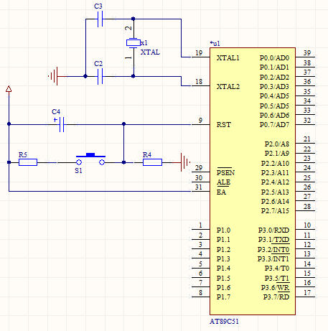Select resistor R4 symbol
328x331 pixels.
pyautogui.click(x=152, y=162)
